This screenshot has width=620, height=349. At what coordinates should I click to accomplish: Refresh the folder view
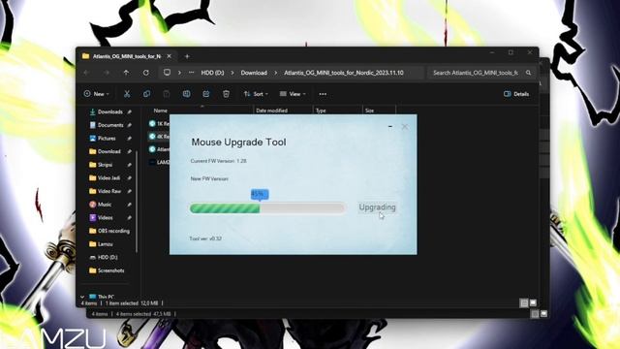click(x=146, y=73)
